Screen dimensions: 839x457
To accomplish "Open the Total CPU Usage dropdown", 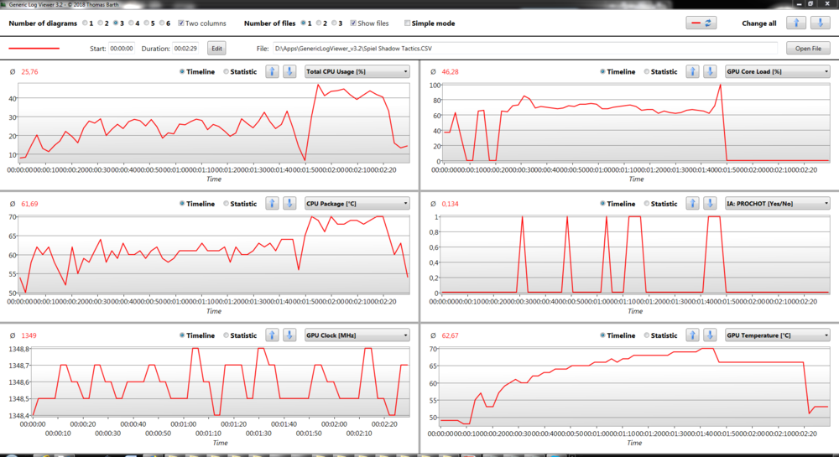I will tap(357, 71).
